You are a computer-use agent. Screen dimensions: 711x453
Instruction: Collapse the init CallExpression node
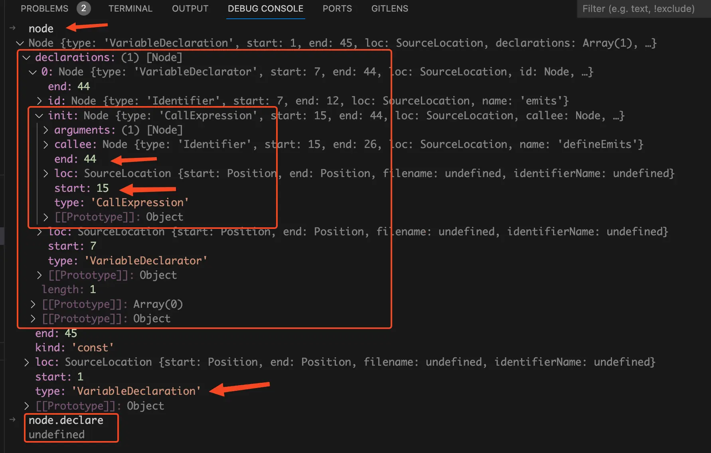(39, 115)
